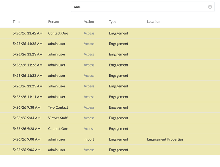Screen dimensions: 220x167
Task: Select the 5/26/26 11:11 AM time cell
Action: (x=28, y=97)
